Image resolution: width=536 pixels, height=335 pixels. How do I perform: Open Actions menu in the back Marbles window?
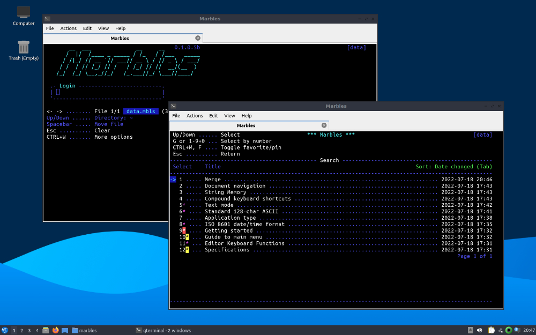coord(69,28)
